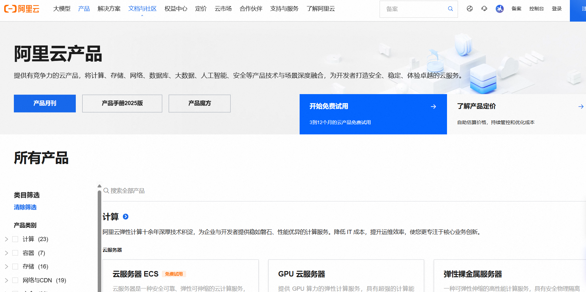Click the blue register button at top right
The height and width of the screenshot is (292, 586).
578,11
